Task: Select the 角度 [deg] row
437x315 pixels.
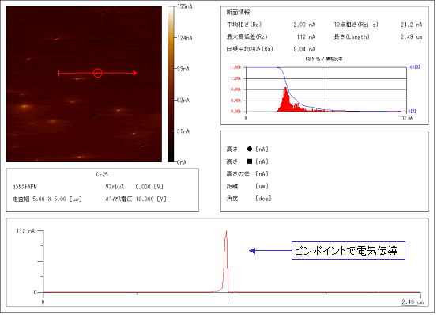Action: click(x=249, y=199)
